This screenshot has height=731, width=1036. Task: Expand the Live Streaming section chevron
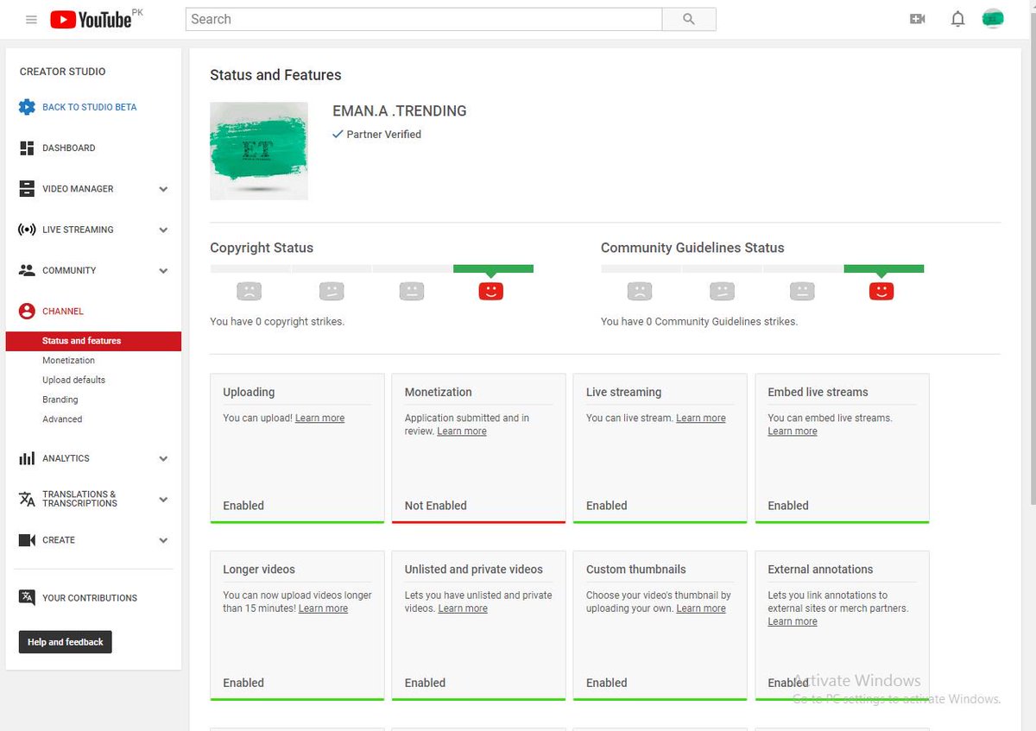pos(163,230)
